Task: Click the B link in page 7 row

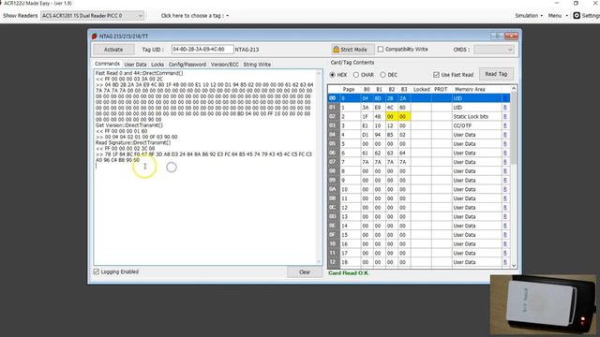Action: (x=505, y=162)
